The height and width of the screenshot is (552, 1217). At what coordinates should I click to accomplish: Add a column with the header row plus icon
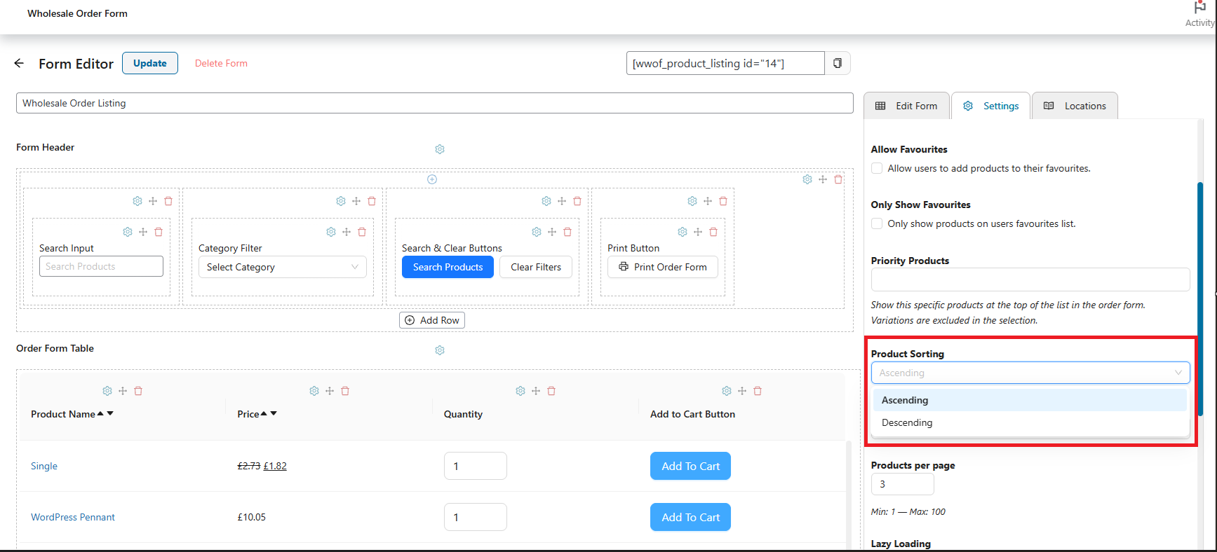point(432,179)
